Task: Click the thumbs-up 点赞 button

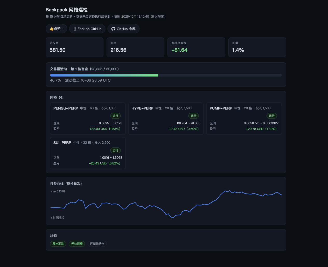Action: pyautogui.click(x=56, y=29)
